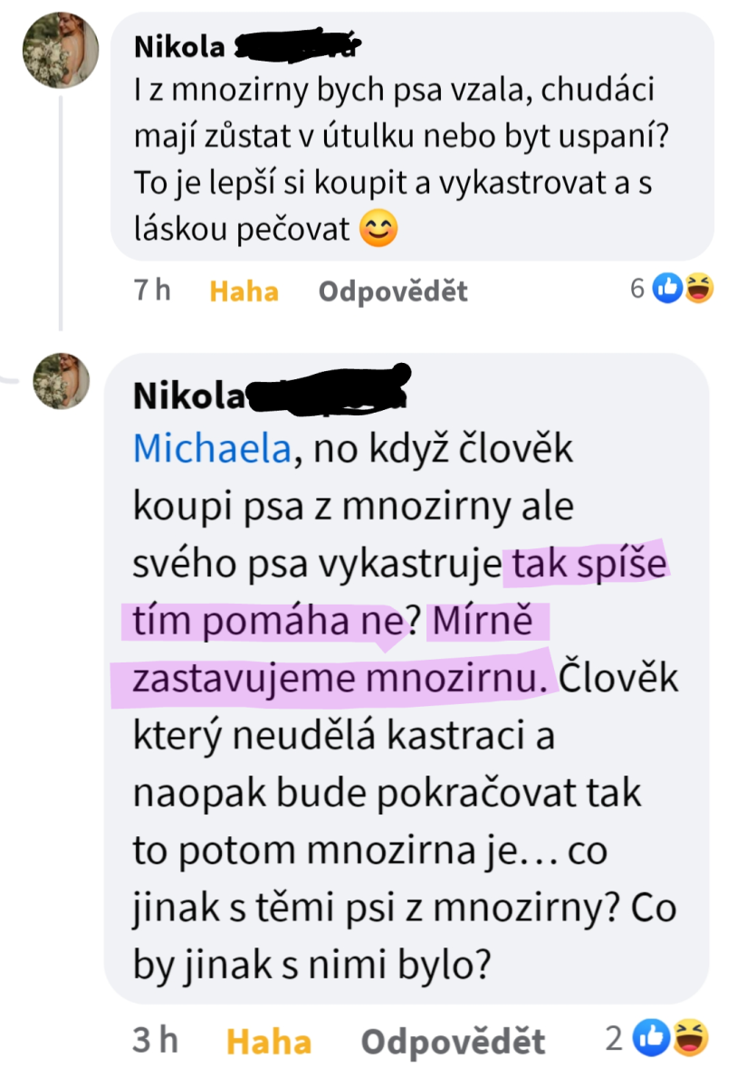Open Nikola's profile picture on the top comment
The width and height of the screenshot is (737, 1086).
point(61,50)
